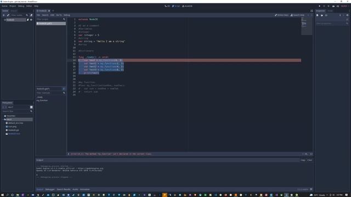Switch to Output bottom panel
The width and height of the screenshot is (351, 197).
[x=40, y=189]
